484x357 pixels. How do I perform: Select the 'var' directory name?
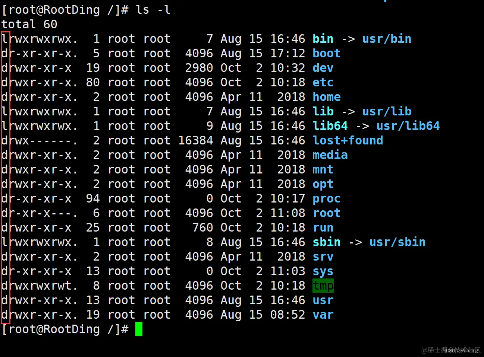pyautogui.click(x=323, y=315)
